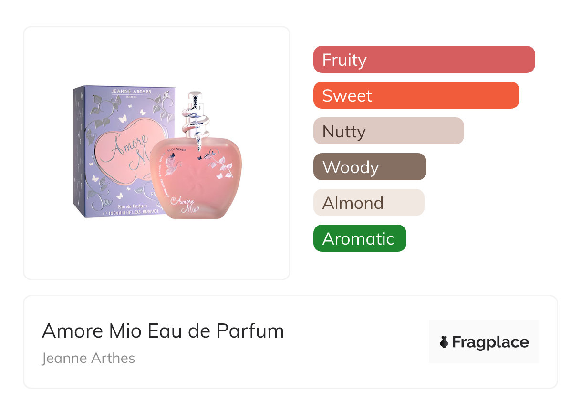The height and width of the screenshot is (412, 581).
Task: Open the Jeanne Arthes brand link below the title
Action: tap(88, 358)
